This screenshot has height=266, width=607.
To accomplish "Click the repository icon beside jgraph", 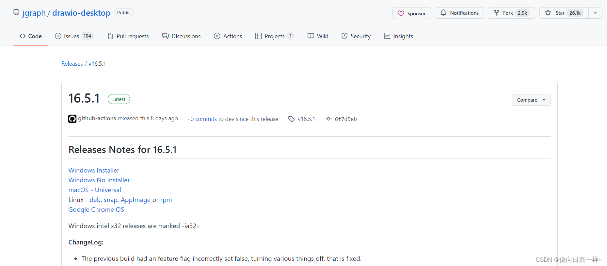I will click(16, 12).
